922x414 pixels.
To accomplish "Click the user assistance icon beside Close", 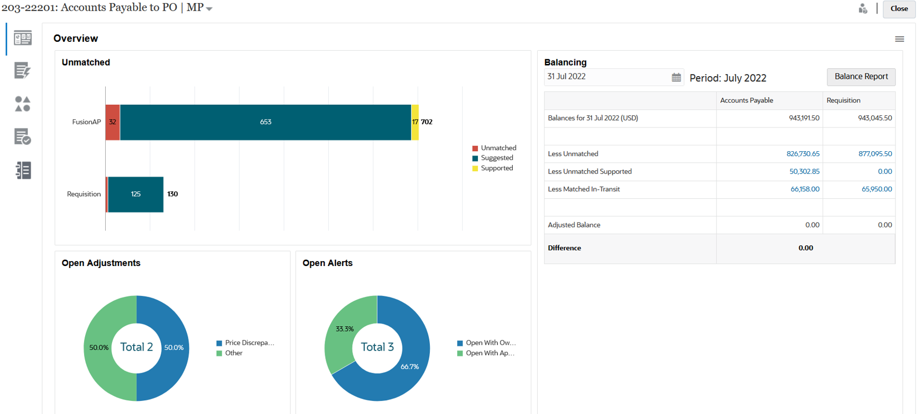I will 863,8.
